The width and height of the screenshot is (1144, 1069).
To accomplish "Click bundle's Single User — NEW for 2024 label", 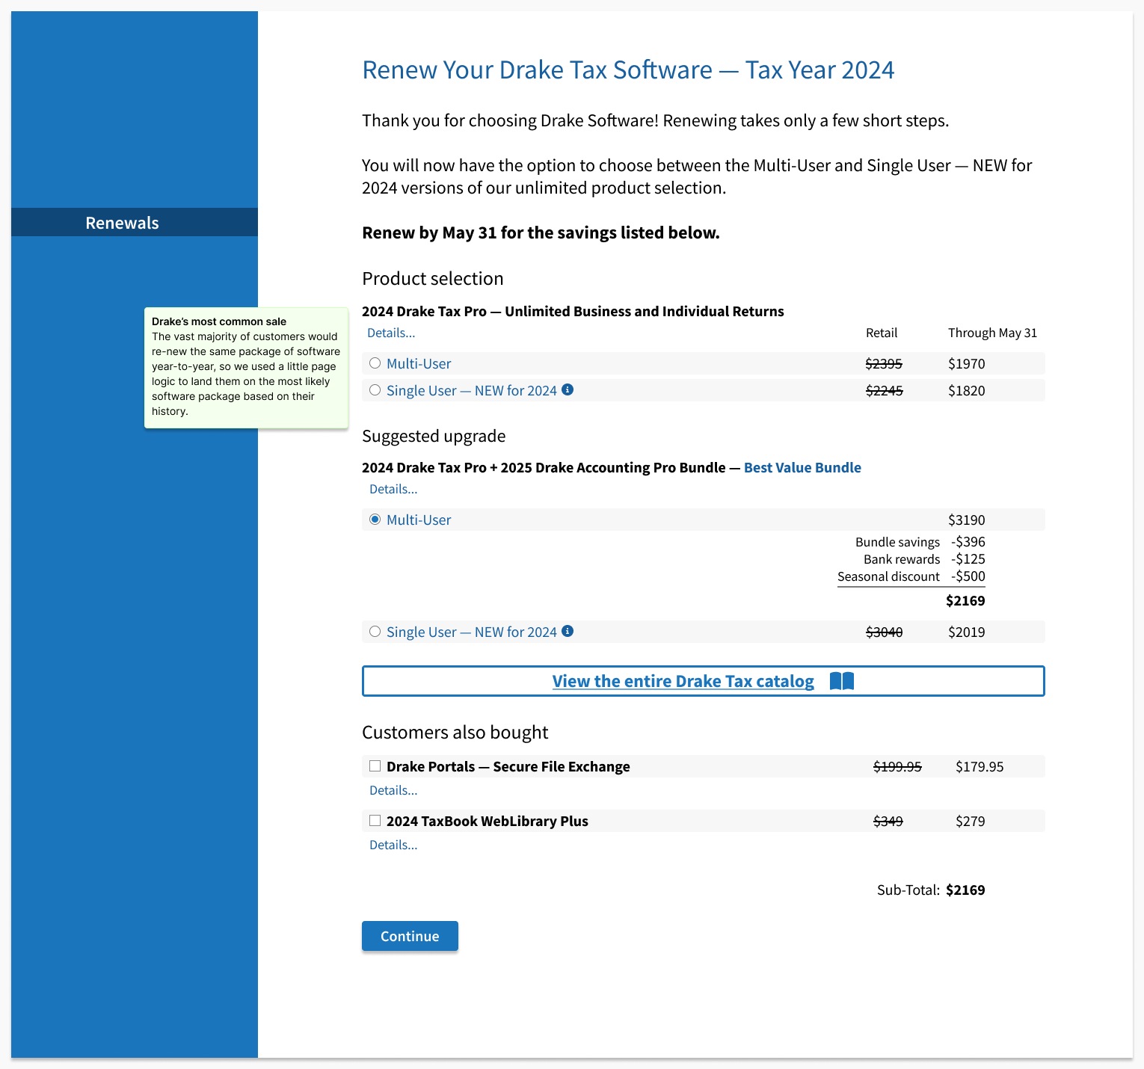I will [x=471, y=632].
